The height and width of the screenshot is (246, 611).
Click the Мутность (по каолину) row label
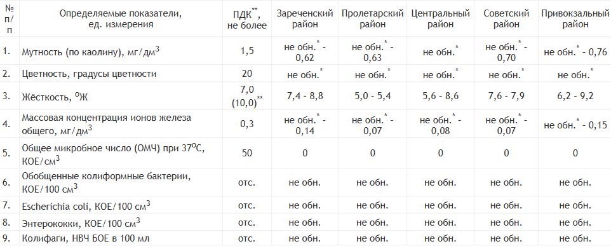coord(90,51)
